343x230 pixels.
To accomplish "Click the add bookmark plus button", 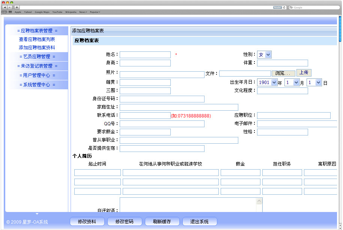I will 17,7.
